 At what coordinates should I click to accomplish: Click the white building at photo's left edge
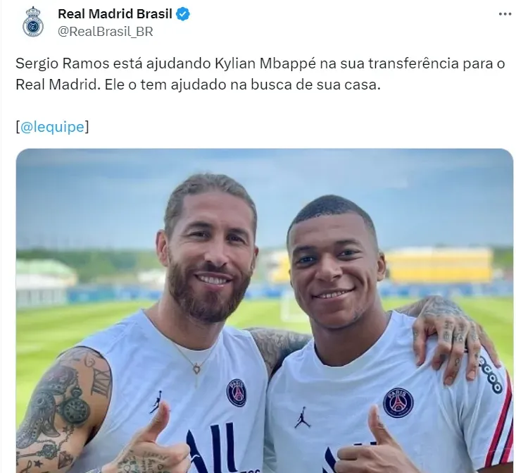(x=44, y=283)
